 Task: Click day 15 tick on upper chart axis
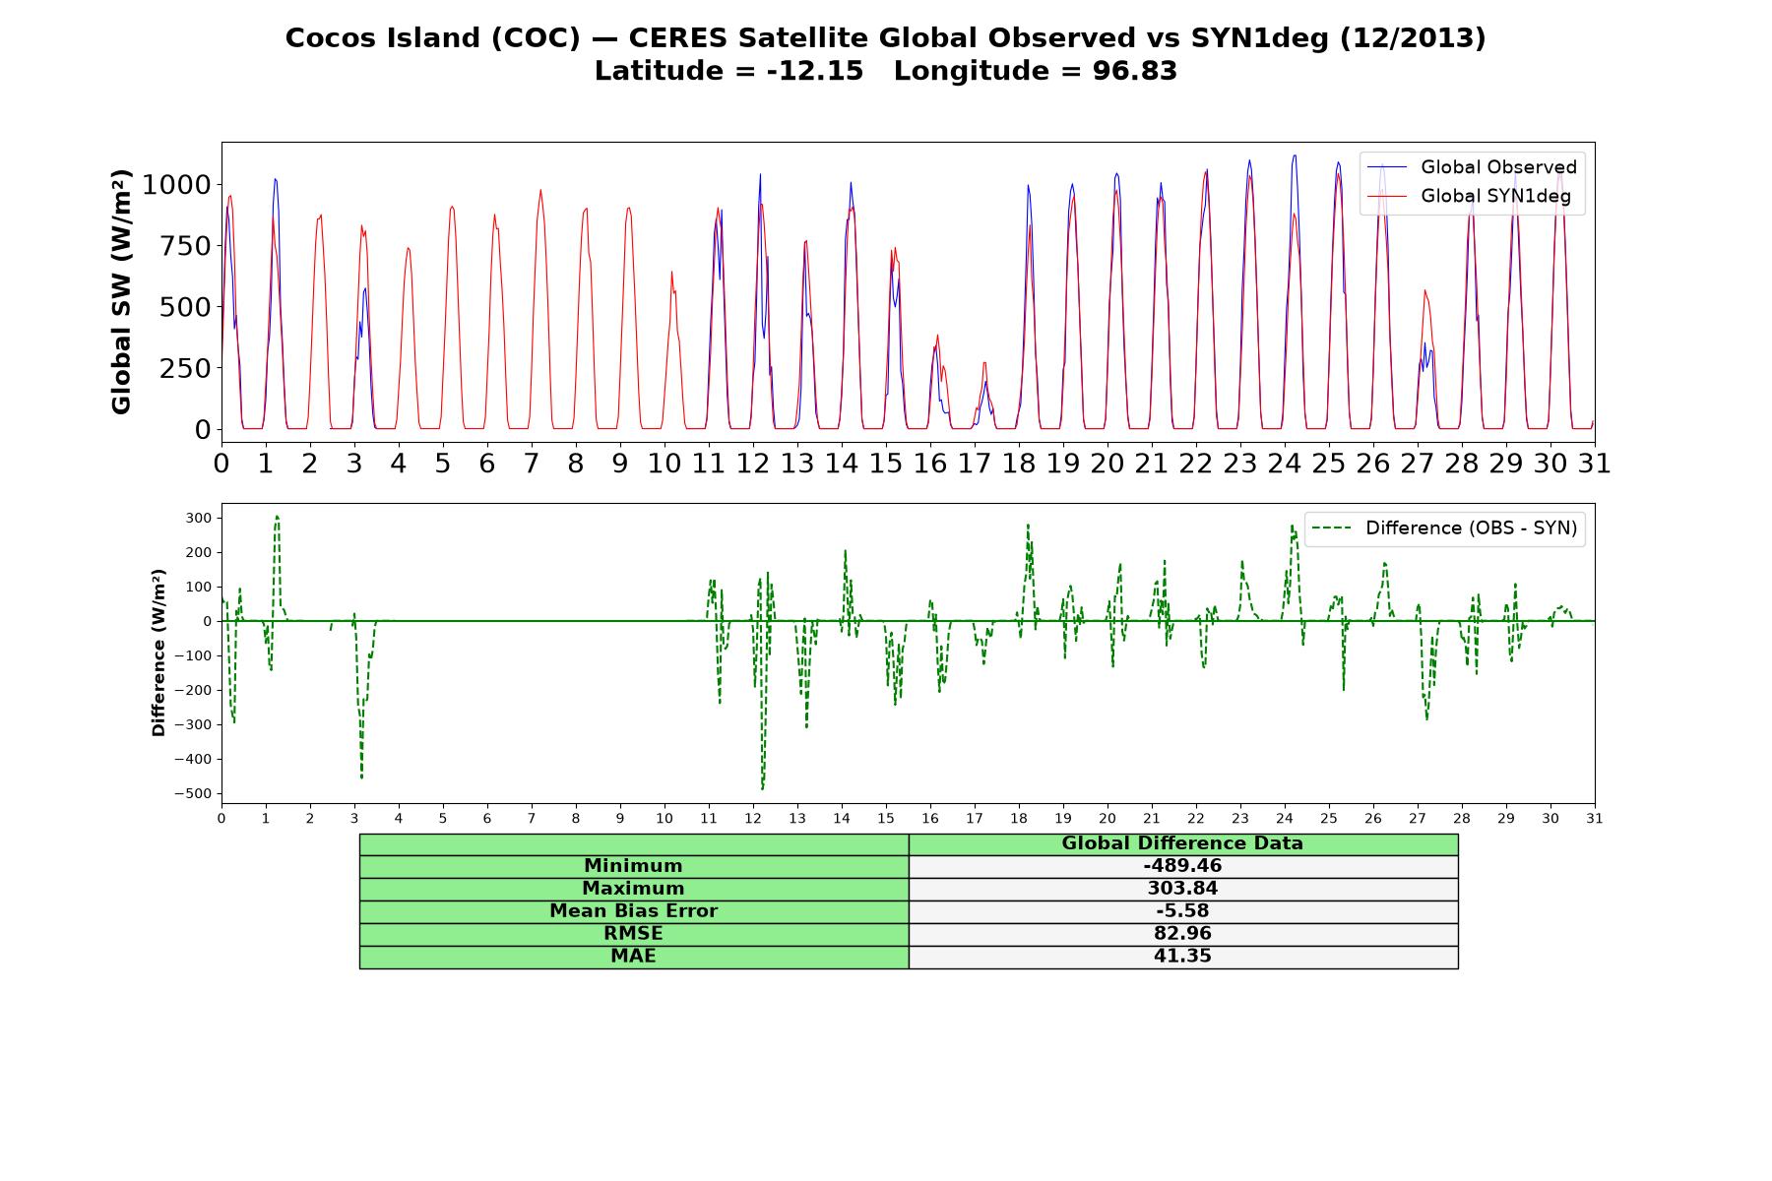click(886, 464)
